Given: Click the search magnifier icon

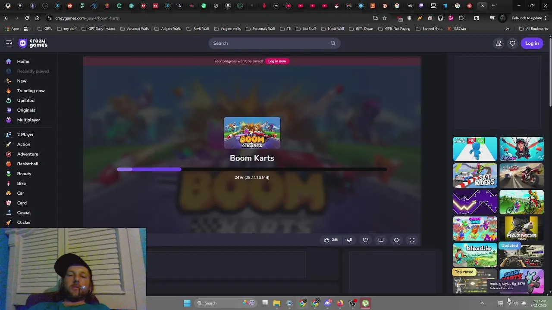Looking at the screenshot, I should click(x=333, y=43).
